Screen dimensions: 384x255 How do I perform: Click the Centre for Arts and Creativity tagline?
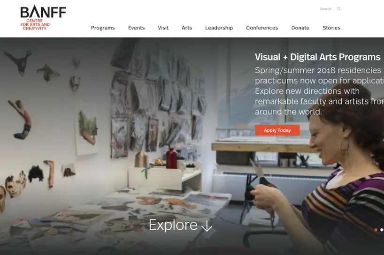tap(35, 25)
